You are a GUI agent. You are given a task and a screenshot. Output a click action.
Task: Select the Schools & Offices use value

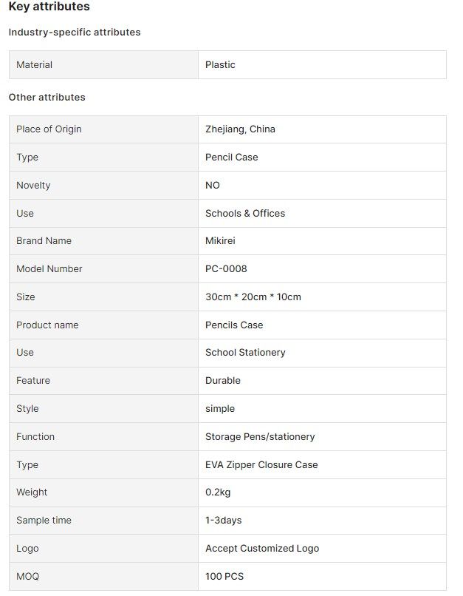[x=245, y=213]
